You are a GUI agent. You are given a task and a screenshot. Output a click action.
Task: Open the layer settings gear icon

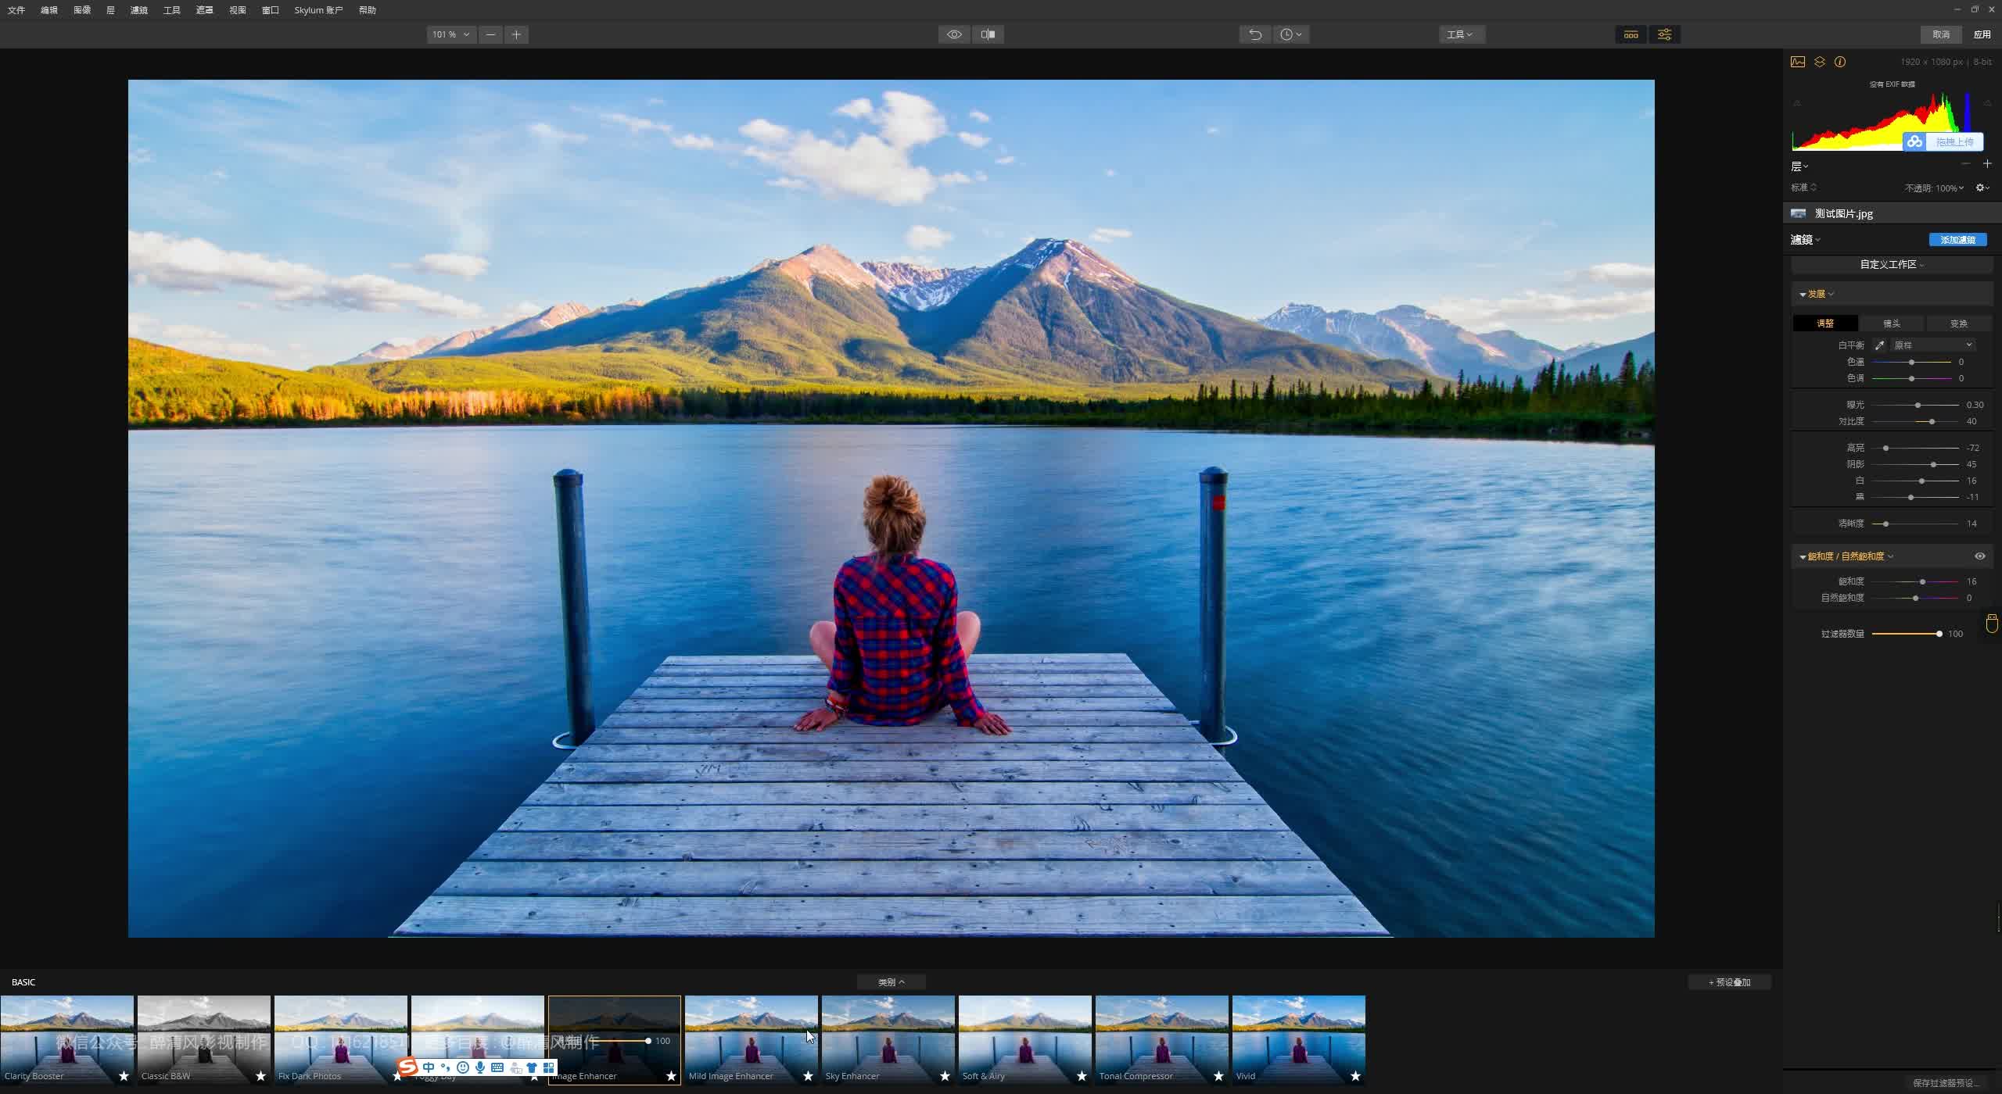(x=1981, y=188)
